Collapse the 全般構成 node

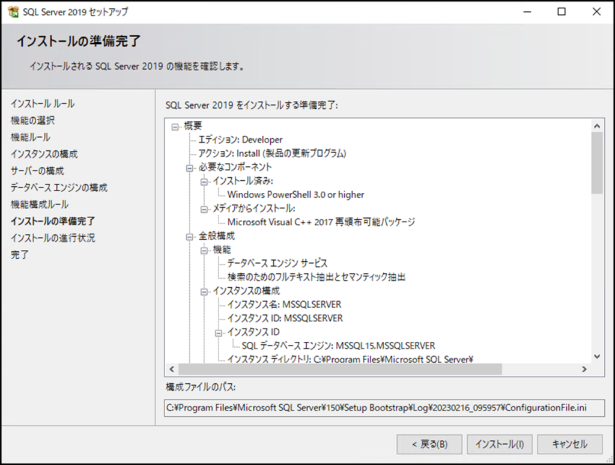[189, 237]
